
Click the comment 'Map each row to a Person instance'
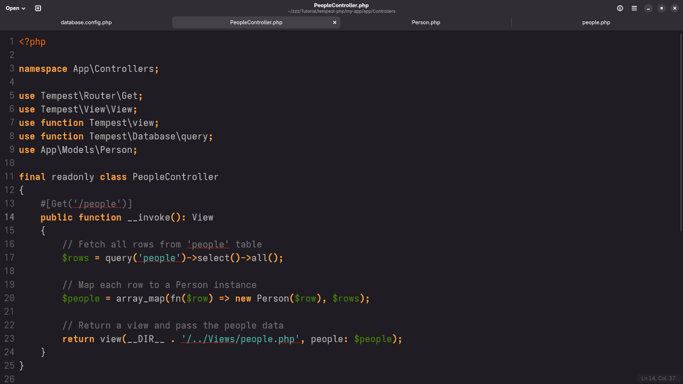[x=160, y=285]
